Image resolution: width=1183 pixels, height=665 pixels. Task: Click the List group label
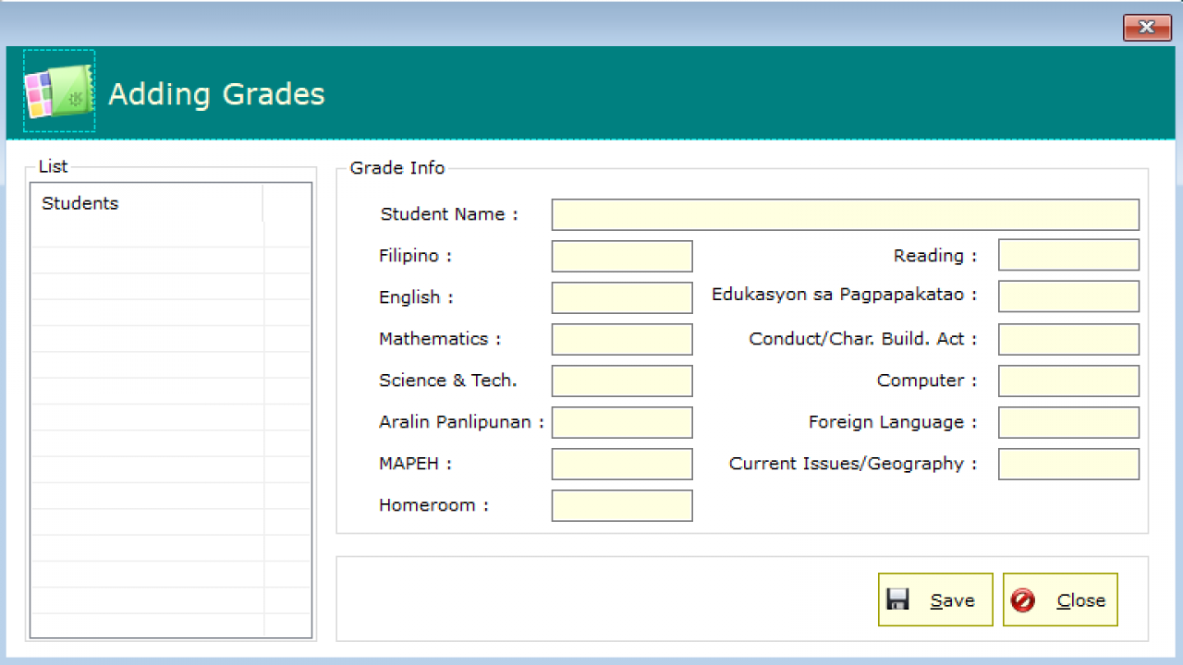(54, 167)
